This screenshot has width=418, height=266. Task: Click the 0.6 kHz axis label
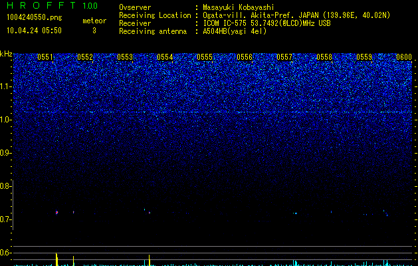coord(5,253)
